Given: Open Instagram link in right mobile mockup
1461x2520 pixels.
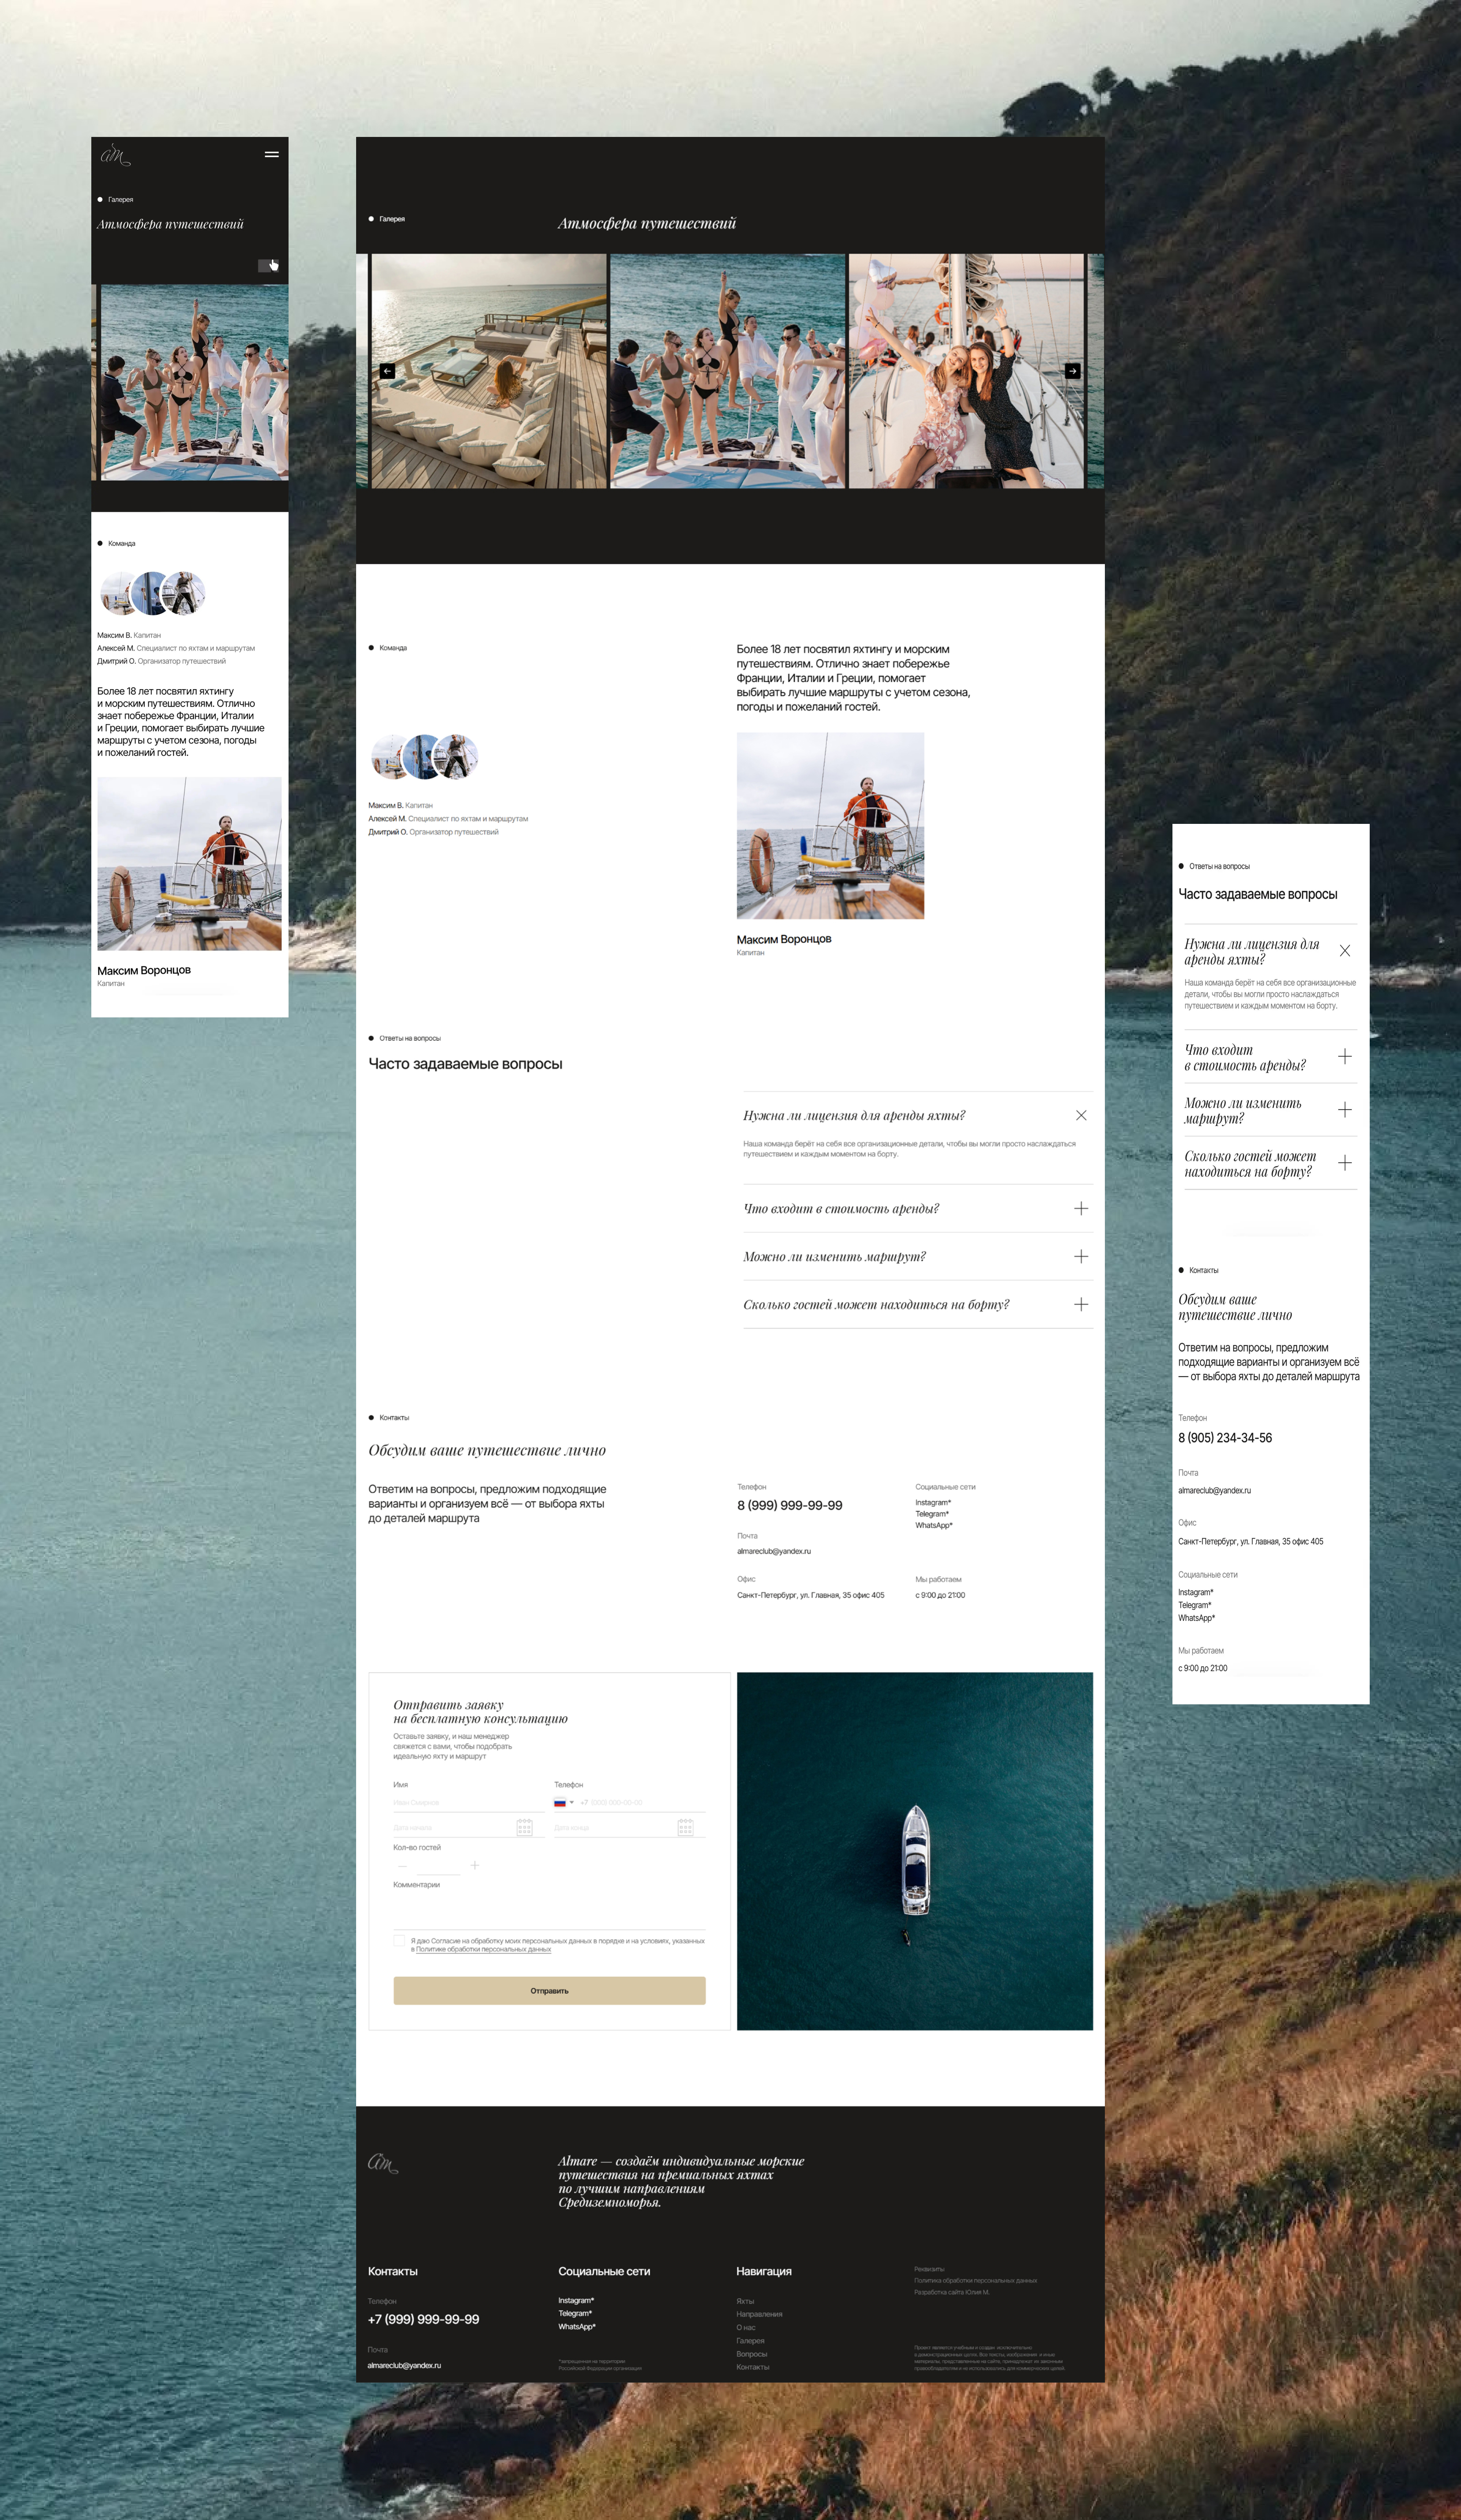Looking at the screenshot, I should [1196, 1592].
